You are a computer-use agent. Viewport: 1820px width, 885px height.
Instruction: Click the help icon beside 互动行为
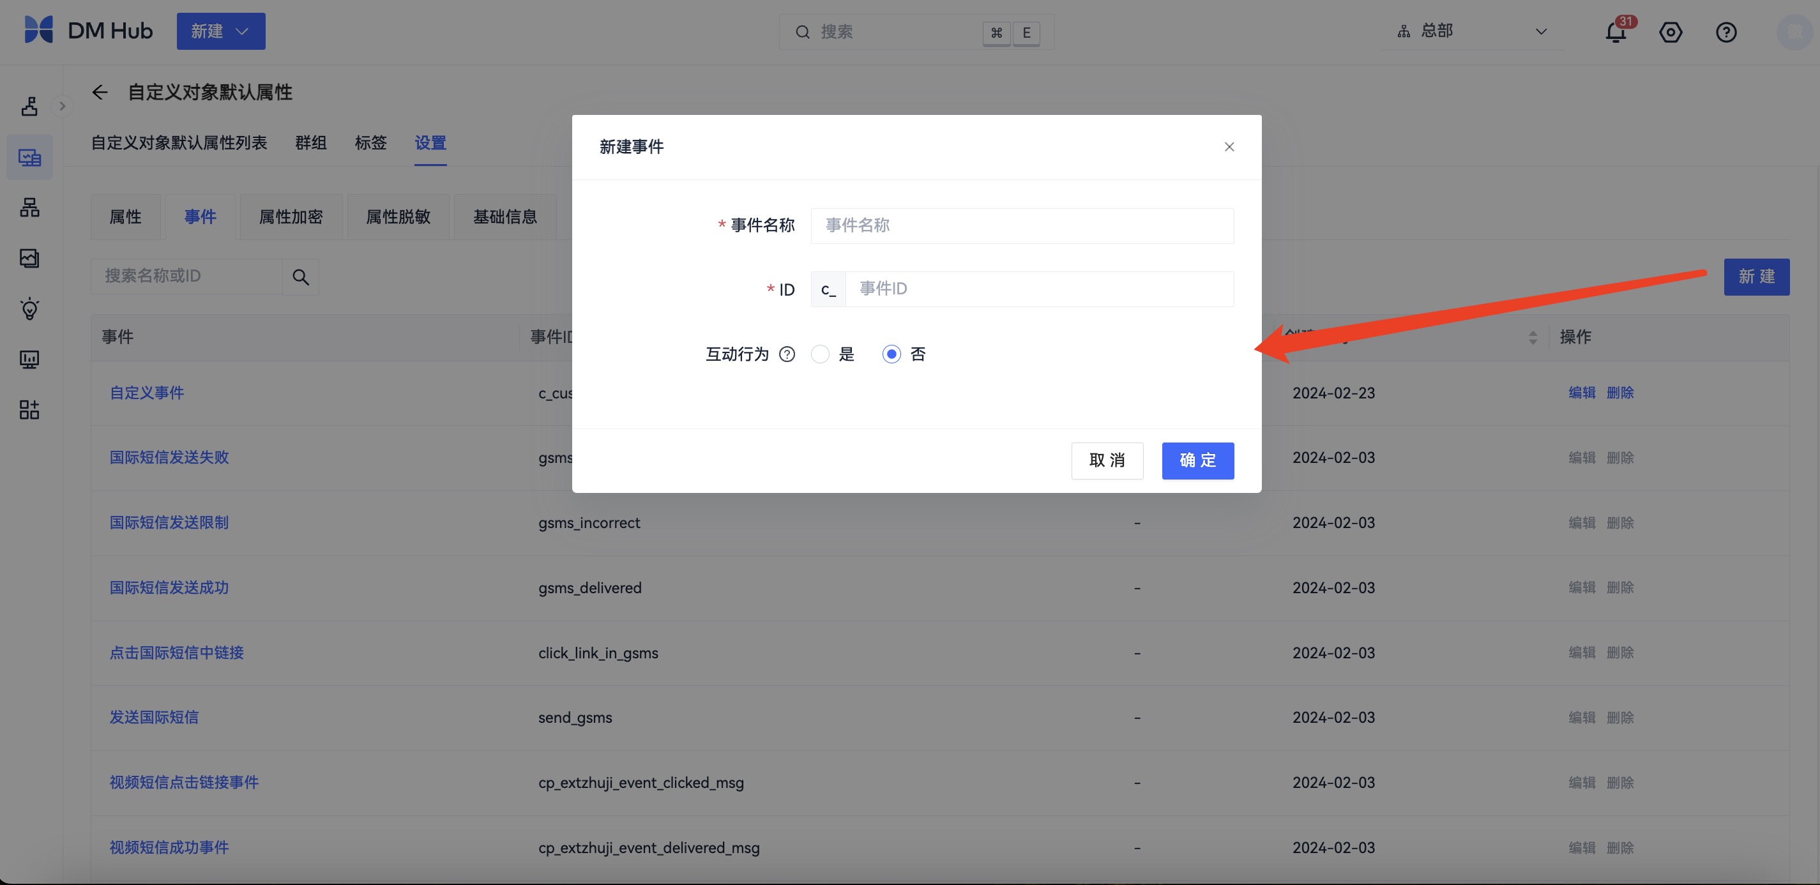click(x=787, y=354)
